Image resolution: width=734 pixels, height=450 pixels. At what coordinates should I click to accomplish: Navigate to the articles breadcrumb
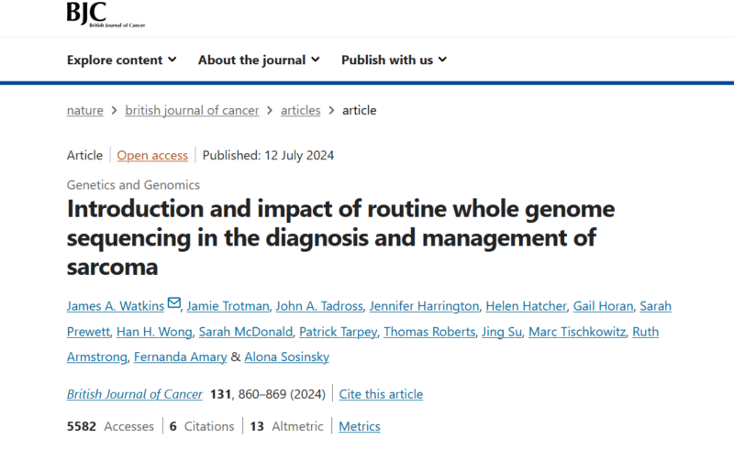tap(301, 110)
